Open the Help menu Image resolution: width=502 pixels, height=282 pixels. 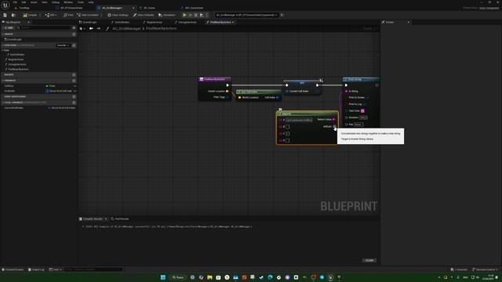[91, 2]
